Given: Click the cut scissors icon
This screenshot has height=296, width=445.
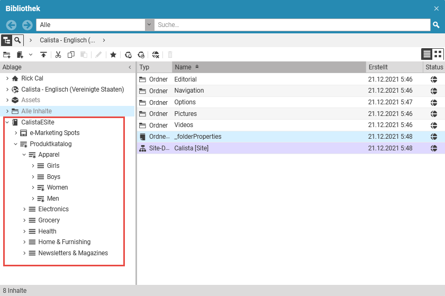Looking at the screenshot, I should 58,55.
